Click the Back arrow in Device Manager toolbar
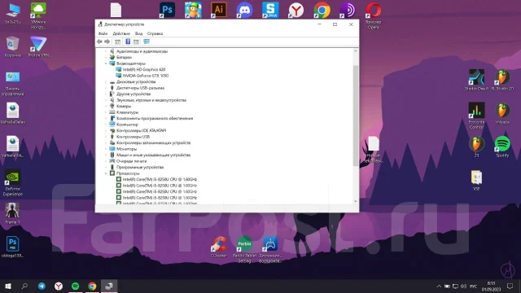Screen dimensions: 521x293 pyautogui.click(x=99, y=42)
